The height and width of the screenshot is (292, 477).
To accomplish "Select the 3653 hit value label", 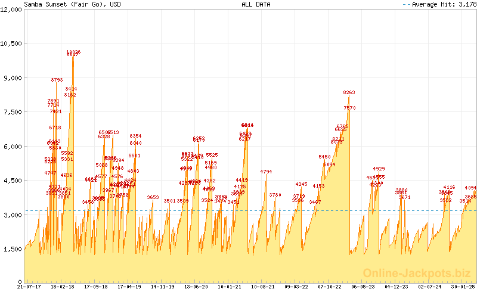I will click(x=153, y=197).
